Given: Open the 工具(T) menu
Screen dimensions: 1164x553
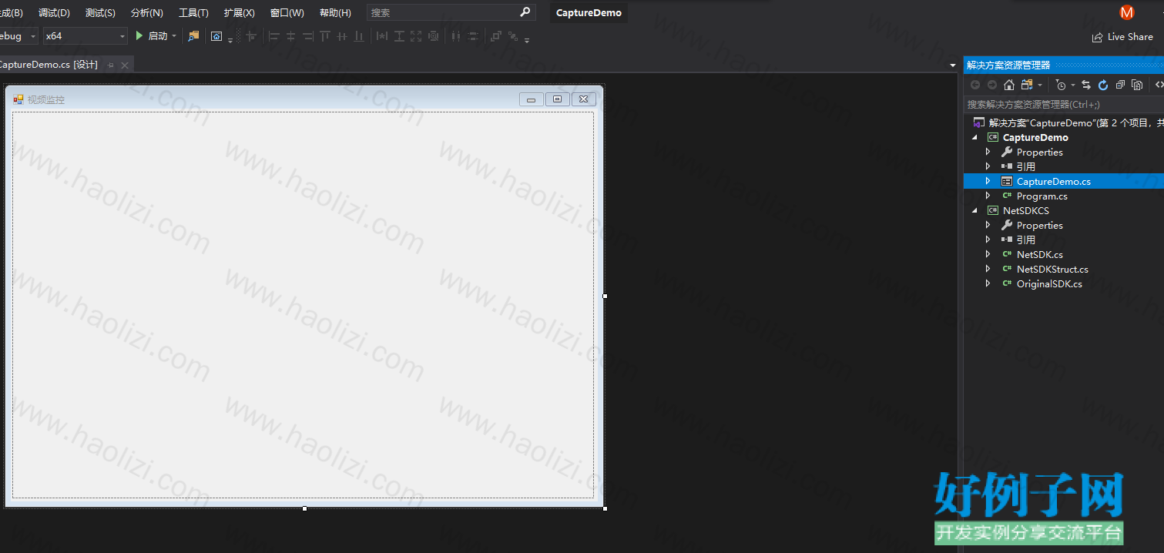Looking at the screenshot, I should [x=193, y=13].
